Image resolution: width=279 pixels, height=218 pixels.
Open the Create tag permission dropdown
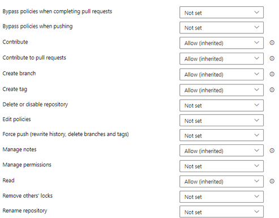pyautogui.click(x=221, y=90)
